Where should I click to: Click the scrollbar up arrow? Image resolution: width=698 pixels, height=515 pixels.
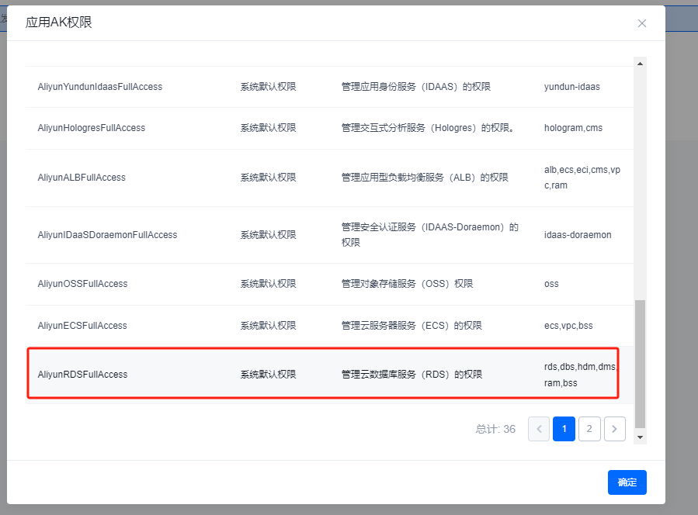pos(640,64)
